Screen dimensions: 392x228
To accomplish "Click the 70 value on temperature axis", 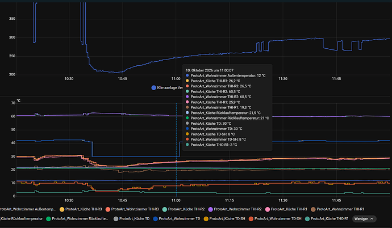I will pyautogui.click(x=13, y=103).
